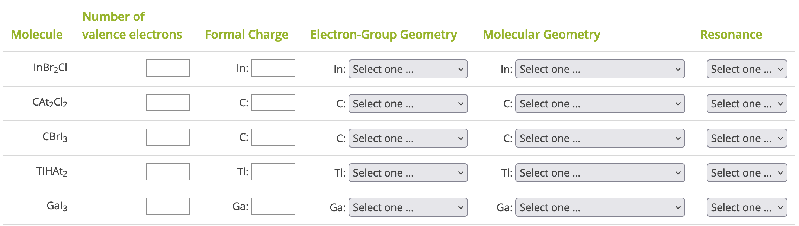Open GaI3 resonance dropdown
The image size is (799, 226).
(747, 207)
